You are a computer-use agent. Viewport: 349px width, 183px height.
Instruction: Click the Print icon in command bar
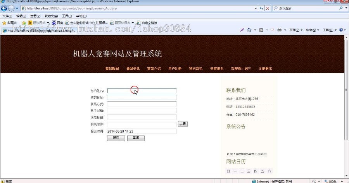point(279,30)
